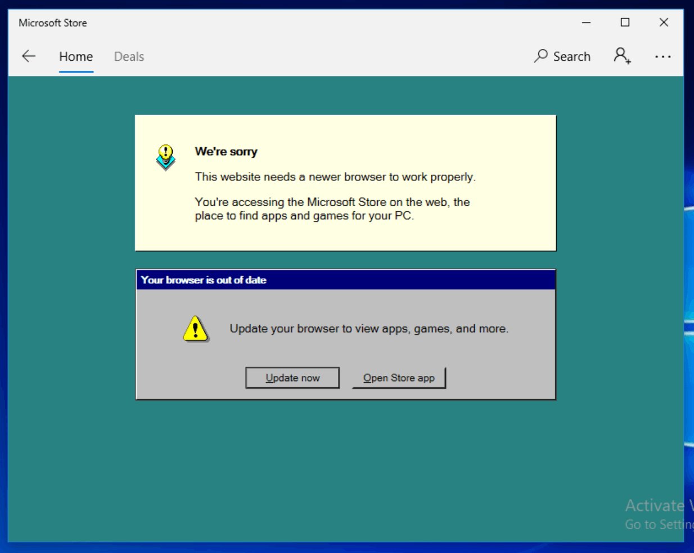Maximize the Microsoft Store window
The height and width of the screenshot is (553, 694).
(625, 22)
